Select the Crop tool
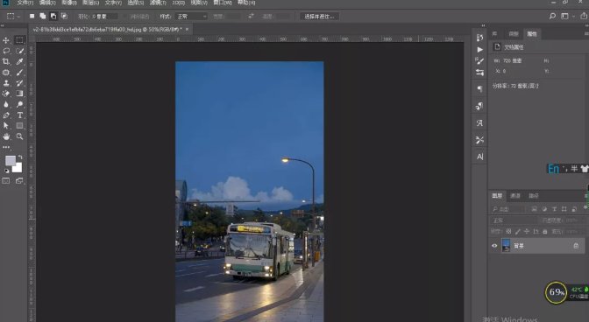589x322 pixels. pyautogui.click(x=6, y=61)
